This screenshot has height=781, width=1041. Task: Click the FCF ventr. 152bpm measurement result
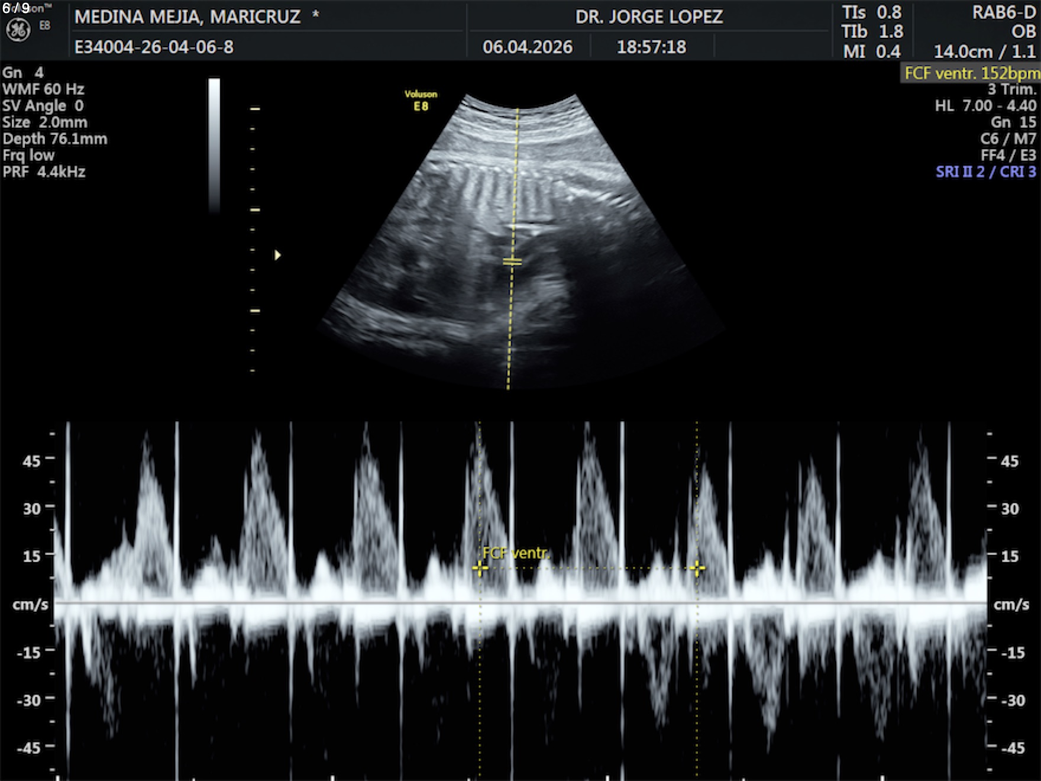point(971,73)
